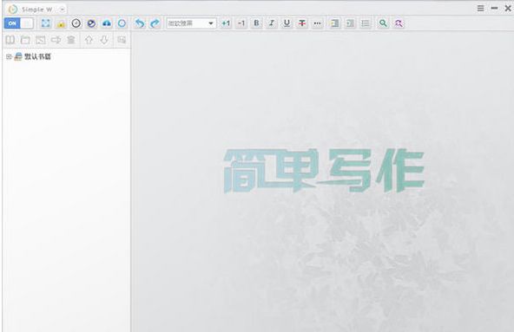Viewport: 514px width, 332px height.
Task: Click the decrease indent icon
Action: 350,23
